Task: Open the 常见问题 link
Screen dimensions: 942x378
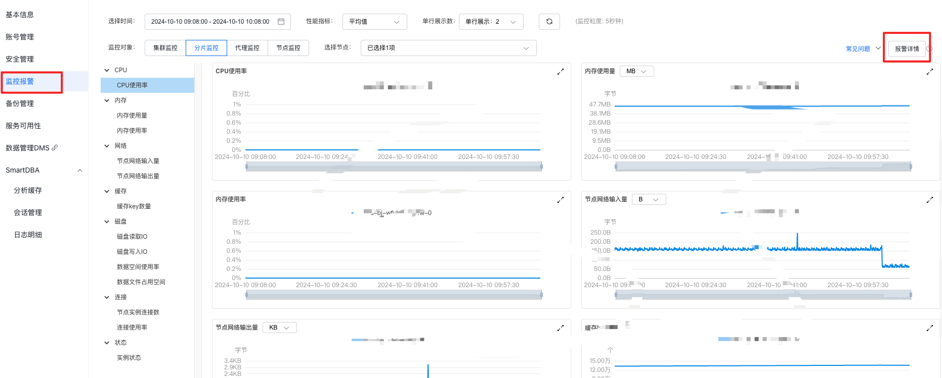Action: (x=858, y=49)
